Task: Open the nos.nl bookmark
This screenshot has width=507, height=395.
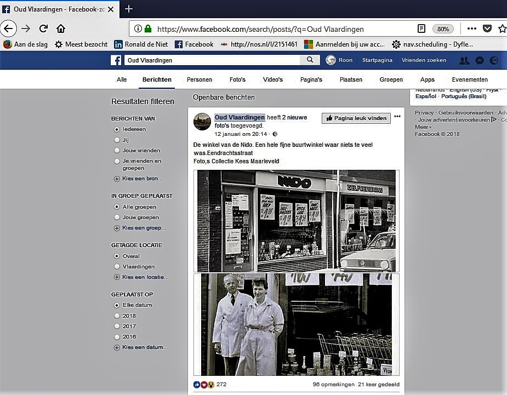Action: (259, 44)
